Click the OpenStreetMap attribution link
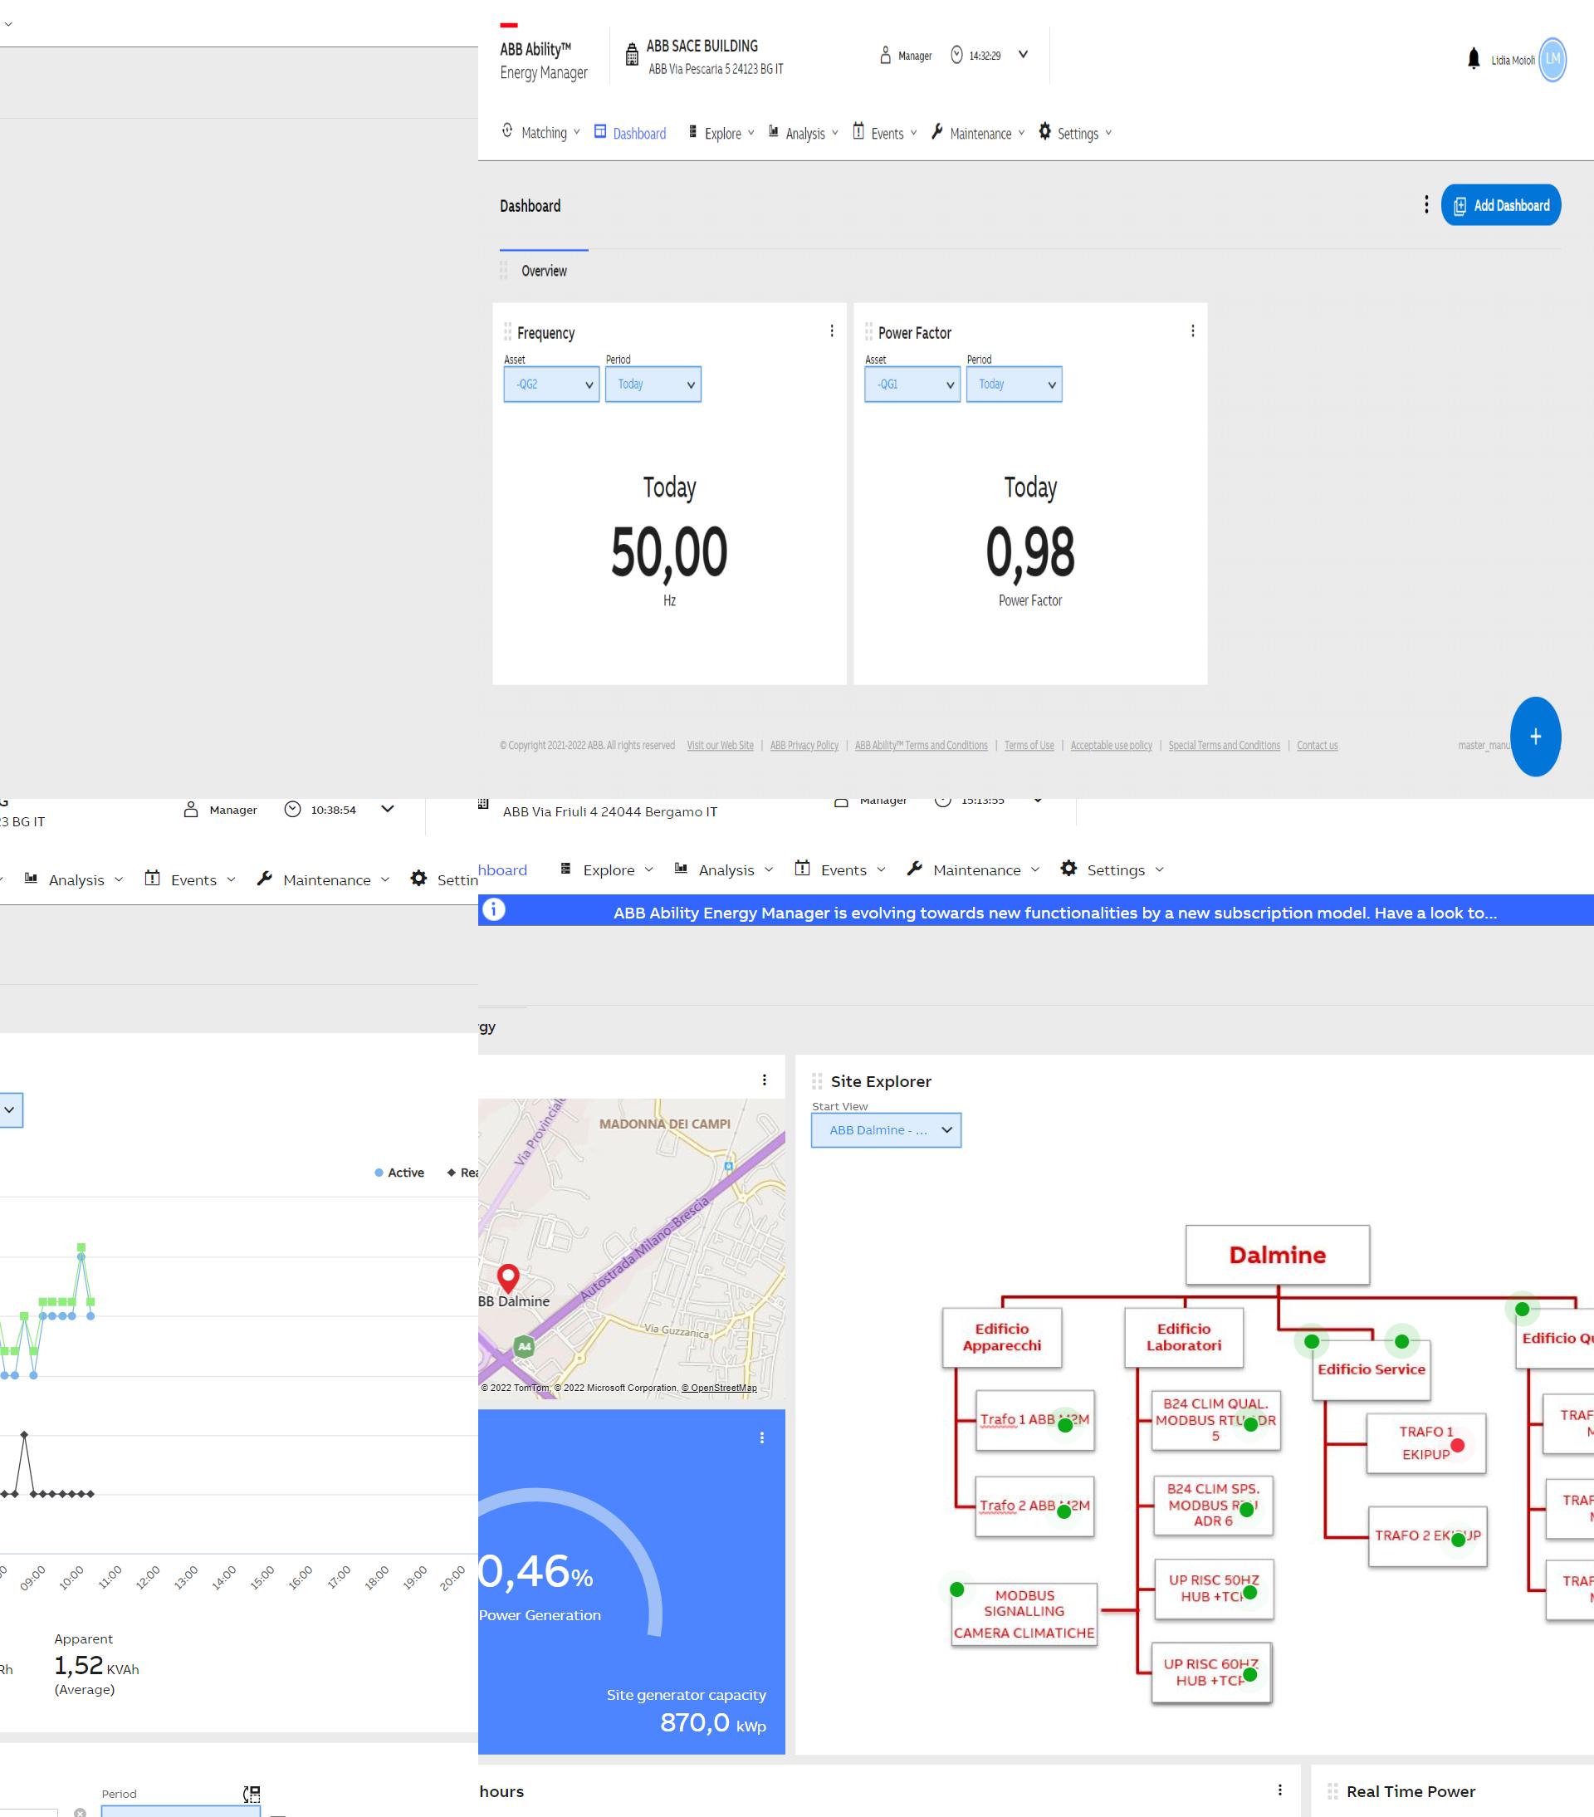The image size is (1594, 1817). [x=719, y=1388]
